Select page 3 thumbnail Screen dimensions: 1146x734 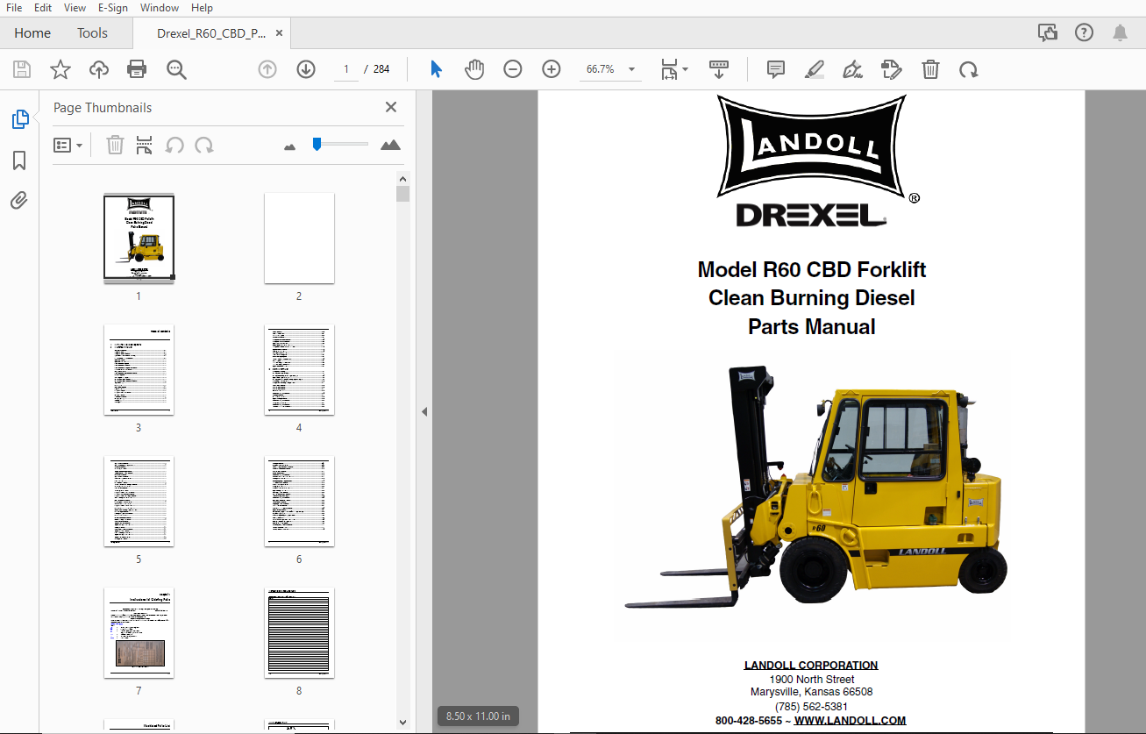coord(139,369)
